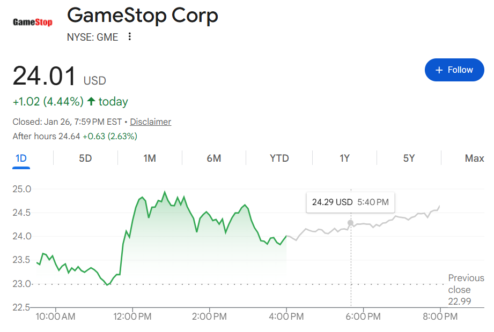Screen dimensions: 494x332
Task: Open the Disclaimer link
Action: [150, 122]
